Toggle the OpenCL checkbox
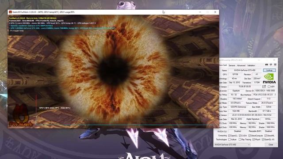Viewport: 283px width, 159px height. click(x=229, y=136)
